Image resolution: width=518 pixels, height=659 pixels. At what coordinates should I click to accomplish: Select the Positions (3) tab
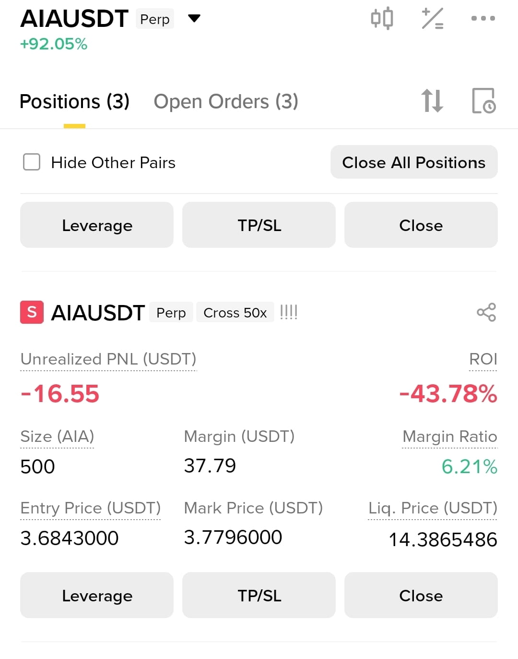(74, 101)
